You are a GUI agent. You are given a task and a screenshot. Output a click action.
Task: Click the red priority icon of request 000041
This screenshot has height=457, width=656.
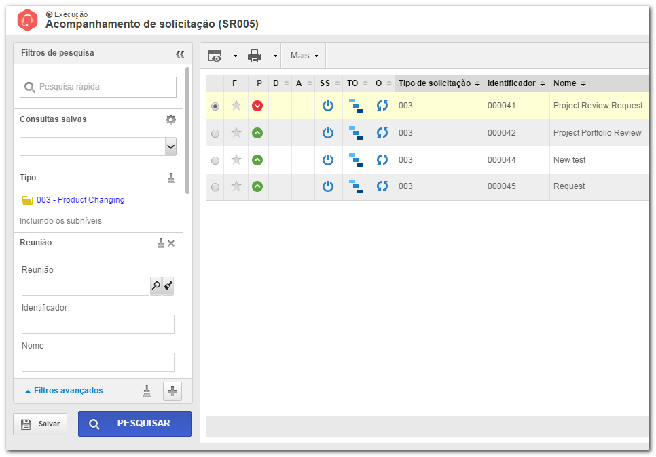257,106
